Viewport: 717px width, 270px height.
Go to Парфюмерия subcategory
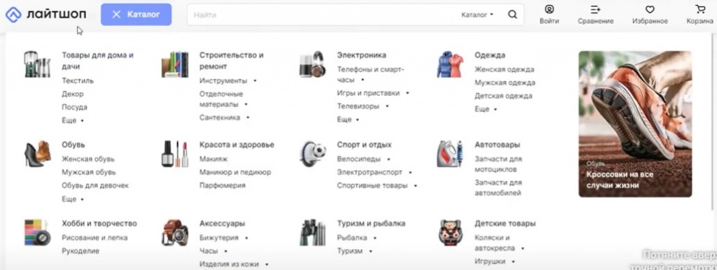[x=222, y=185]
